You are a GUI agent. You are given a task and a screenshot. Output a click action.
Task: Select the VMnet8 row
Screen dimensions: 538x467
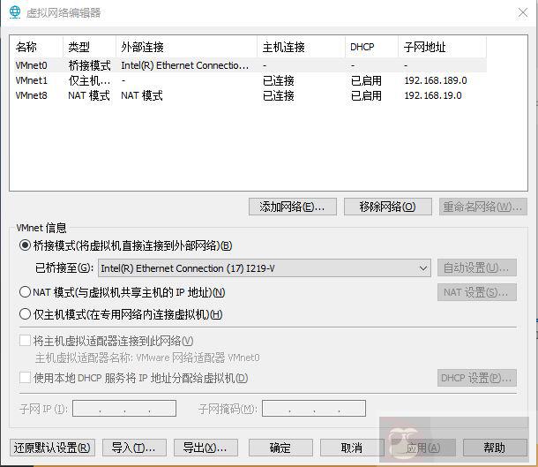coord(250,95)
